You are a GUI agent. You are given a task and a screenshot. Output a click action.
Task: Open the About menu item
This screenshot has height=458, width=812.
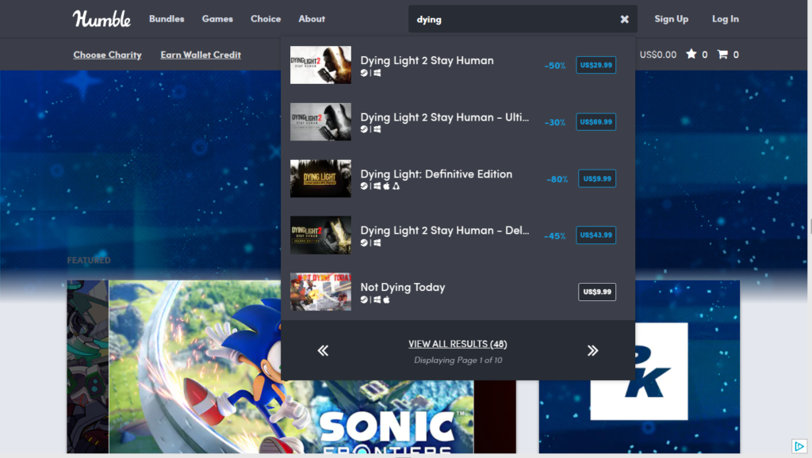pos(312,19)
